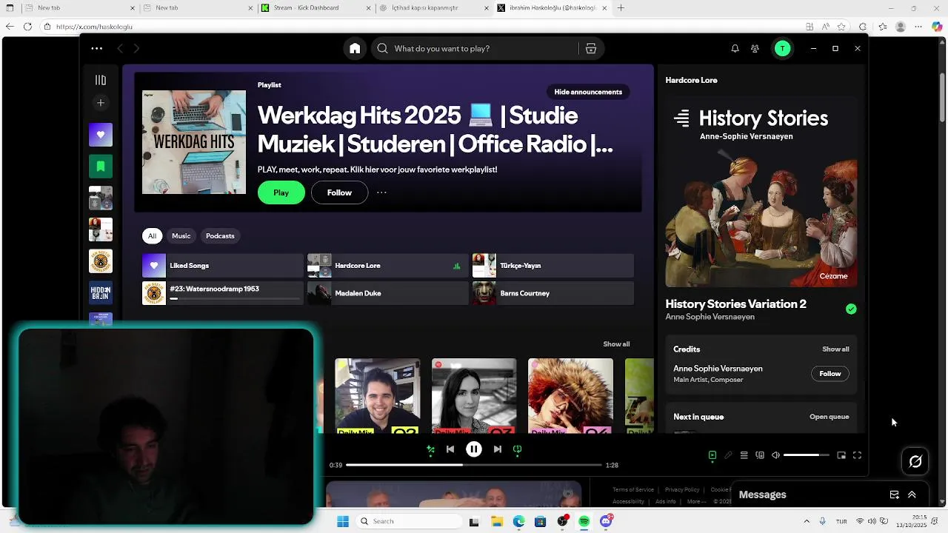This screenshot has height=533, width=948.
Task: Open the new browser tab plus button
Action: click(621, 8)
